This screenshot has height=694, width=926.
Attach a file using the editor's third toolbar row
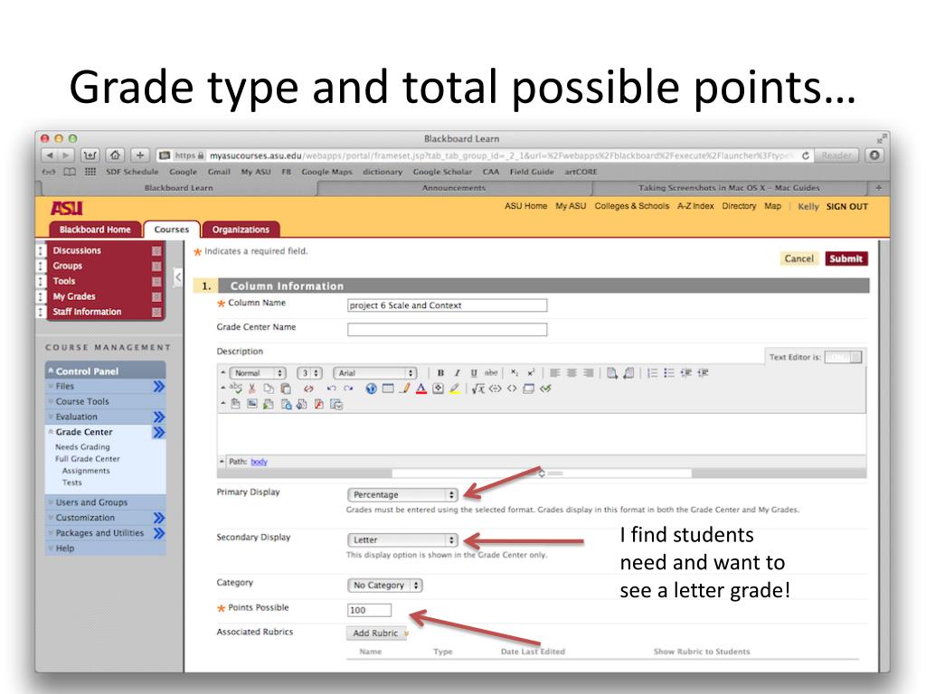[x=236, y=404]
